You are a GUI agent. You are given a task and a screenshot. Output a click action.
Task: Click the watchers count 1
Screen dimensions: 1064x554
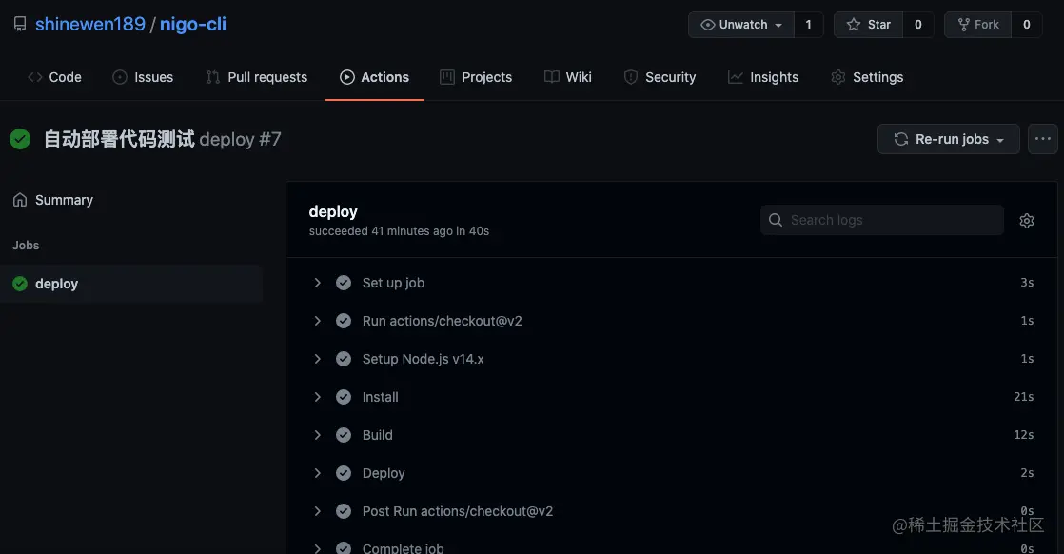pyautogui.click(x=808, y=25)
